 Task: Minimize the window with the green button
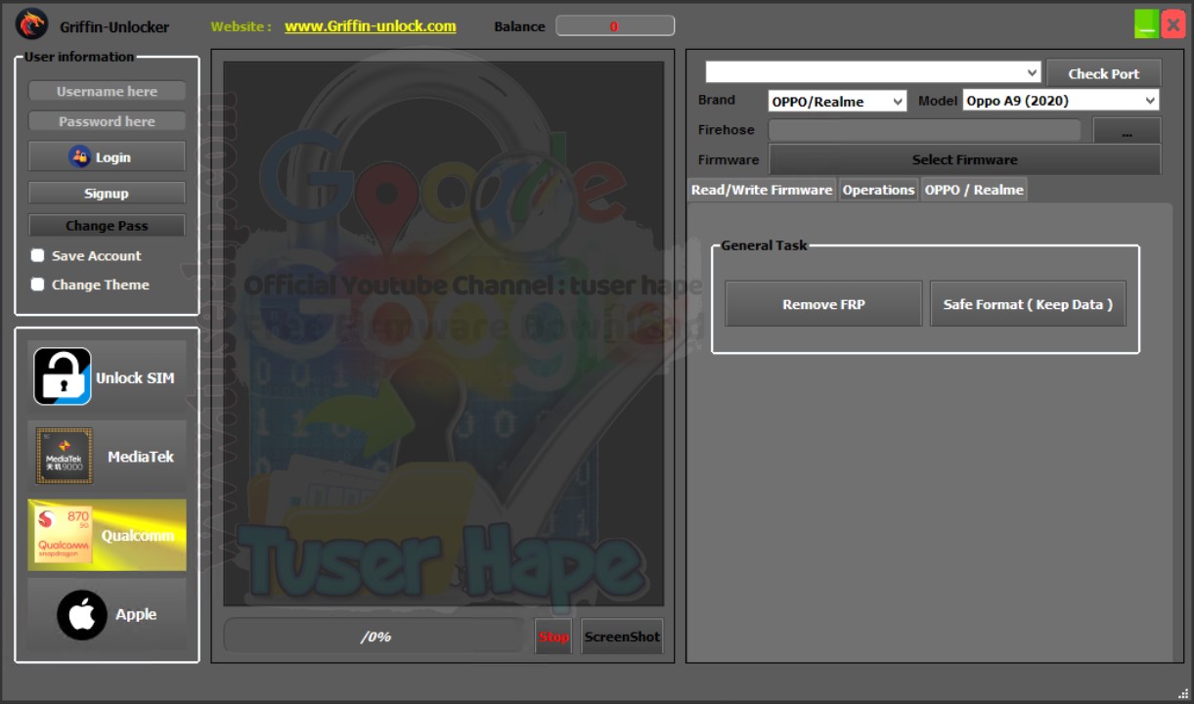pyautogui.click(x=1146, y=24)
